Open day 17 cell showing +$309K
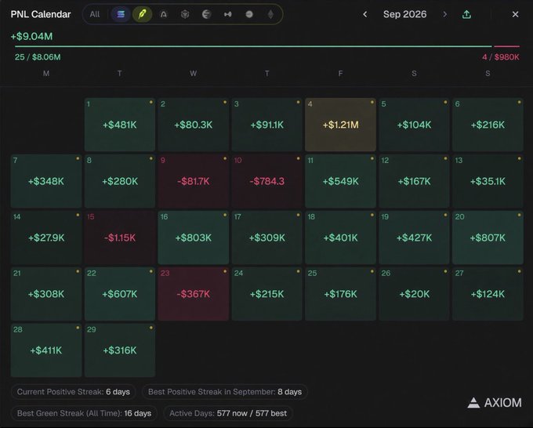 (266, 238)
